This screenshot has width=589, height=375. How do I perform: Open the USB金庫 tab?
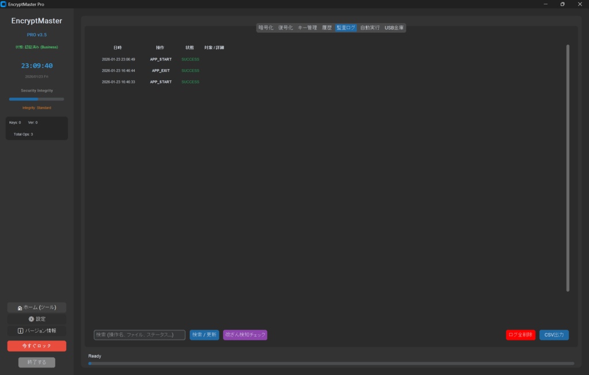(x=395, y=27)
